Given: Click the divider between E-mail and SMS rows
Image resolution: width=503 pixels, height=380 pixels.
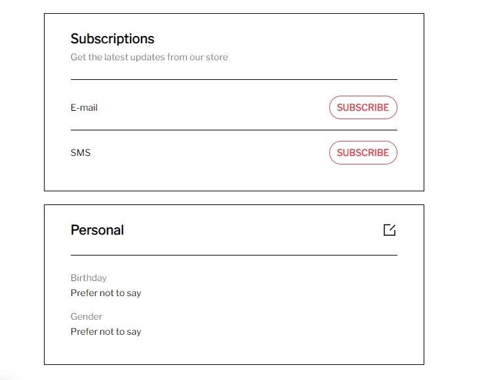Looking at the screenshot, I should pos(233,130).
